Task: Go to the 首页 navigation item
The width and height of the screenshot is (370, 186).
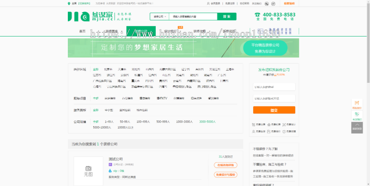Action: [82, 31]
